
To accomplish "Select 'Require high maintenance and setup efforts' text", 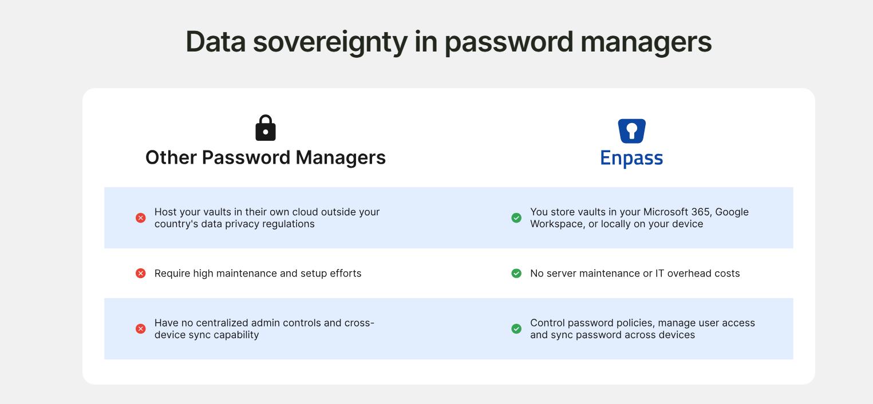I will pos(258,274).
